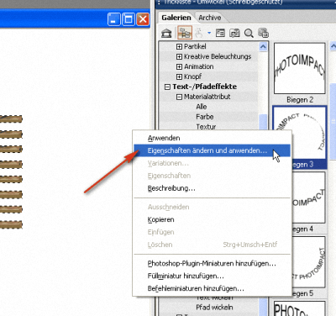Viewport: 336px width, 316px height.
Task: Expand the Kreative Beleuchtungs node
Action: point(179,56)
